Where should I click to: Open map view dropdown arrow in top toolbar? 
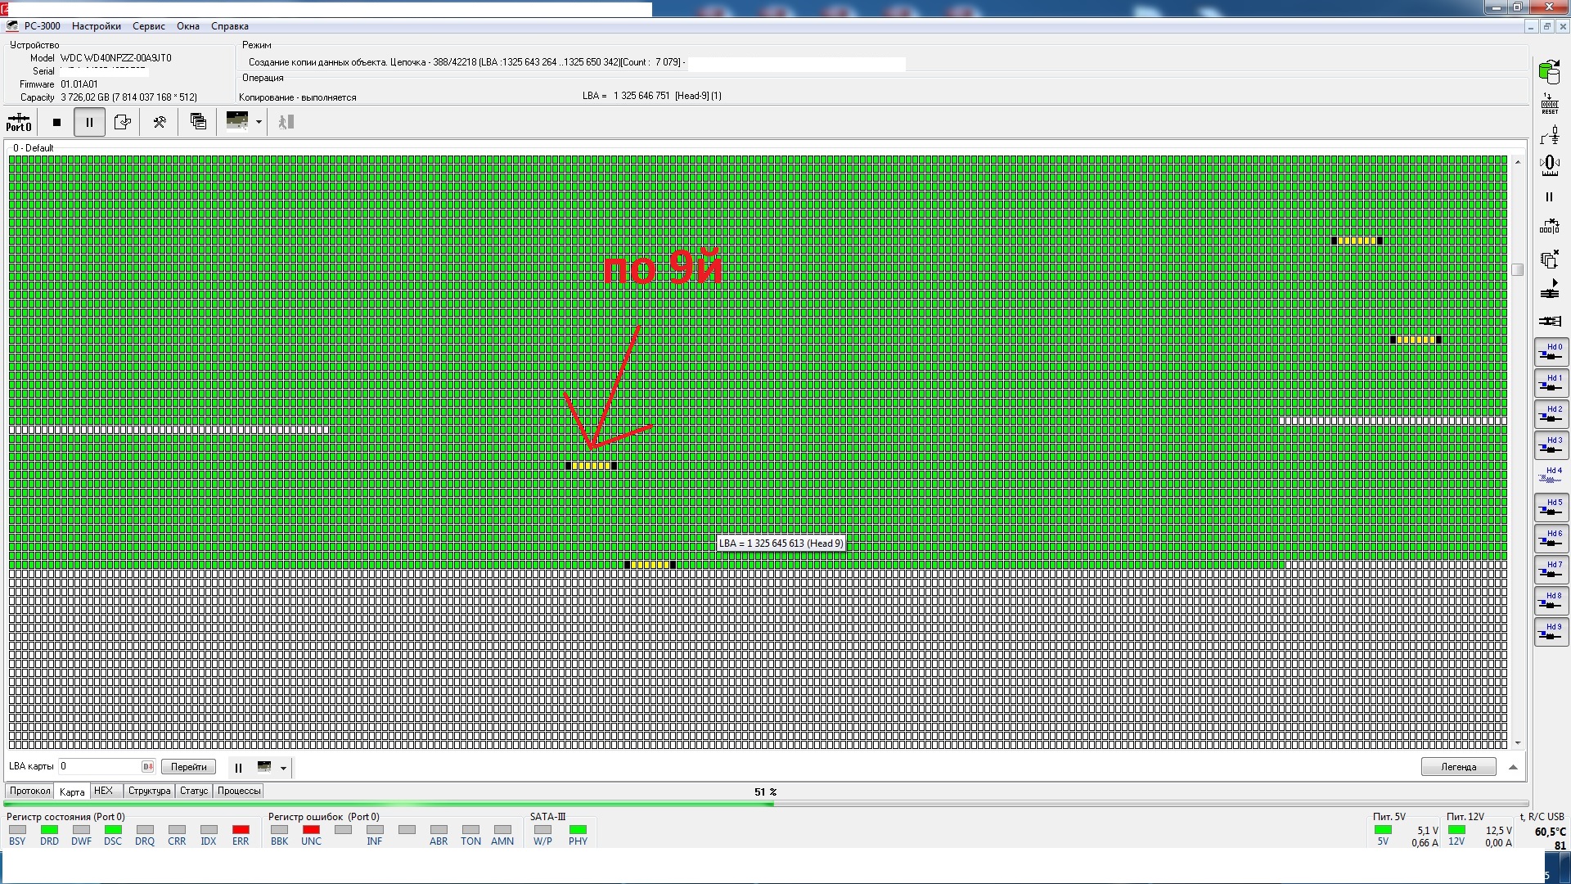click(x=259, y=122)
